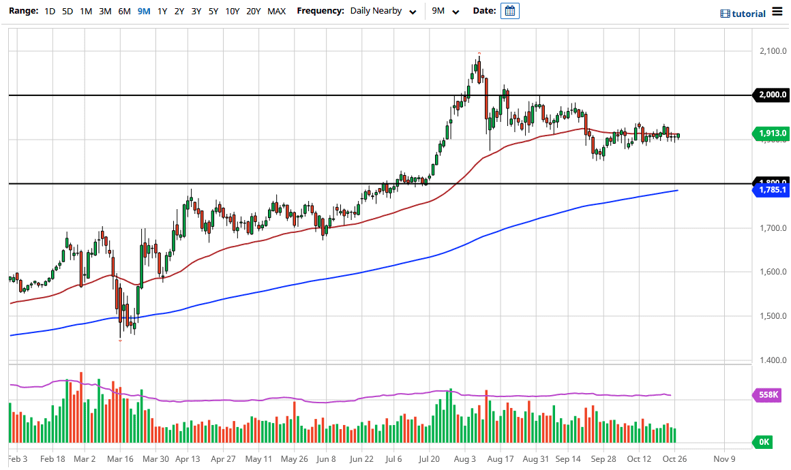Click the 1,600.0 axis value
791x470 pixels.
[773, 272]
